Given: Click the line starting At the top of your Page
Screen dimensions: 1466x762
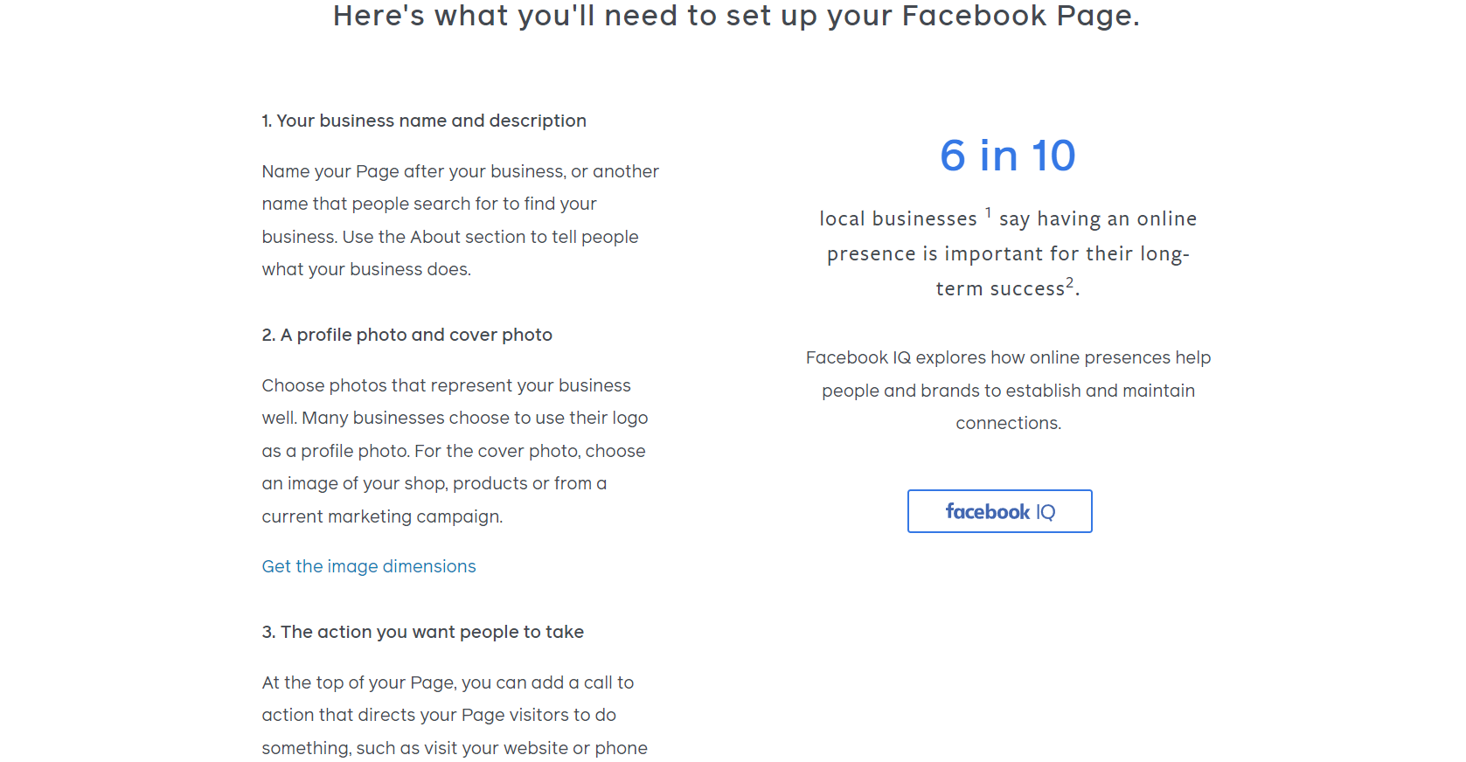Looking at the screenshot, I should click(x=448, y=682).
